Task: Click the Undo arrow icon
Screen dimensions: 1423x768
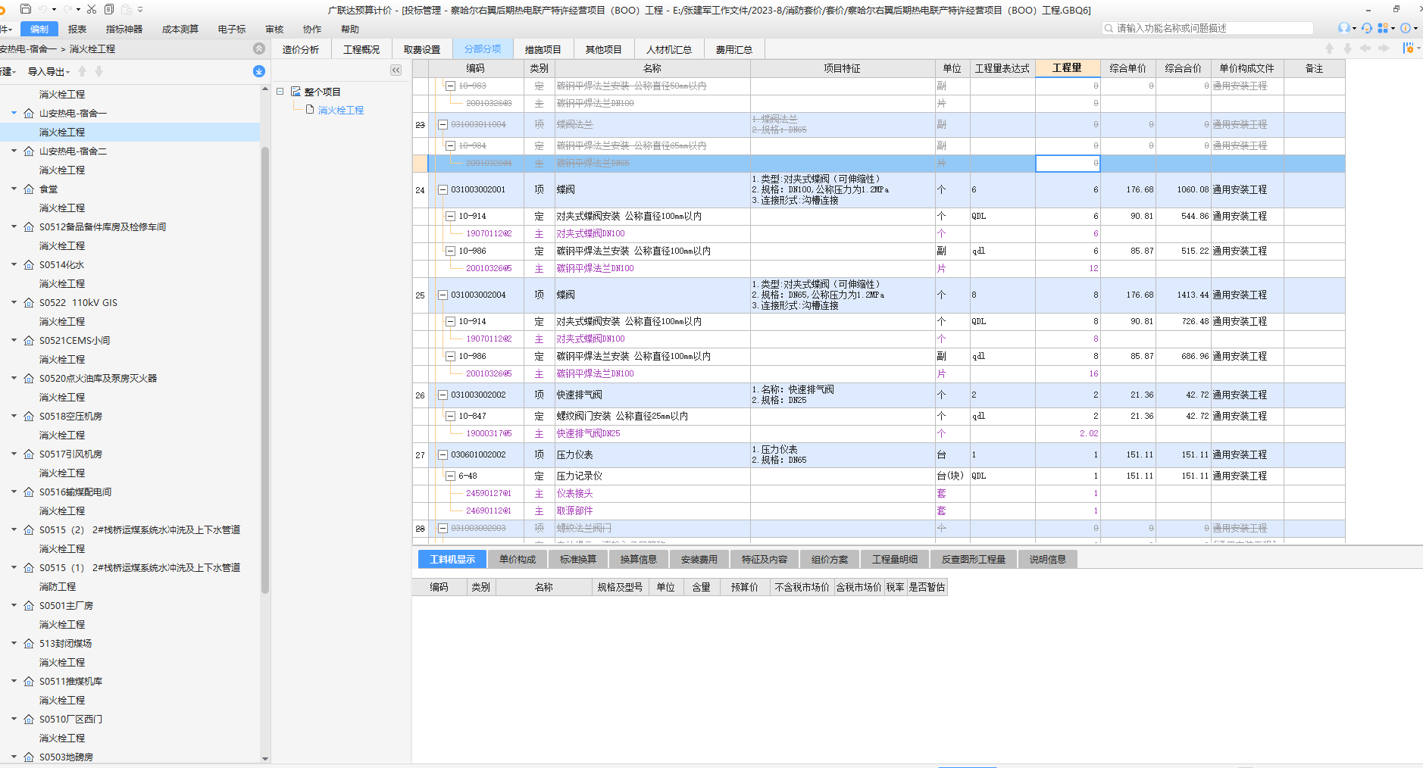Action: click(x=43, y=9)
